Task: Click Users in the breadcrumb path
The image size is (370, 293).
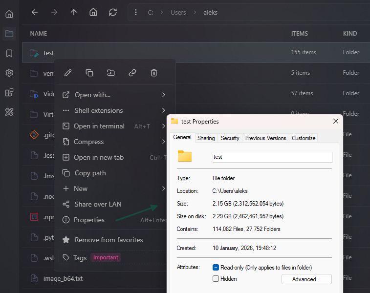Action: pyautogui.click(x=178, y=13)
